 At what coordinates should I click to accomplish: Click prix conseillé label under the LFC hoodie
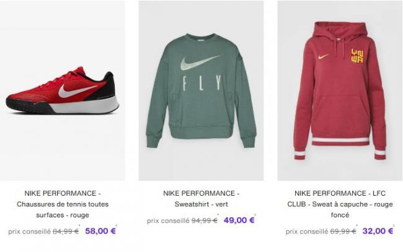pos(307,232)
